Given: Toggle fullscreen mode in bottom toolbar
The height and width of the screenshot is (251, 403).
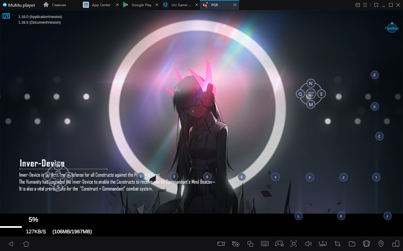Looking at the screenshot, I should 294,244.
